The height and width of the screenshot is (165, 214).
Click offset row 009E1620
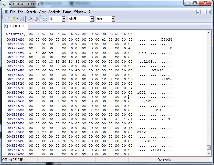coord(15,154)
